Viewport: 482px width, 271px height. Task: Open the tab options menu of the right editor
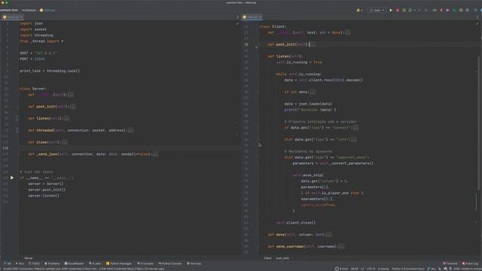click(477, 17)
